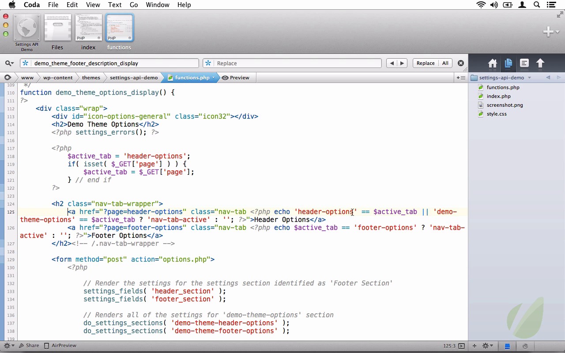Select the themes breadcrumb segment
The height and width of the screenshot is (353, 565).
click(x=91, y=78)
